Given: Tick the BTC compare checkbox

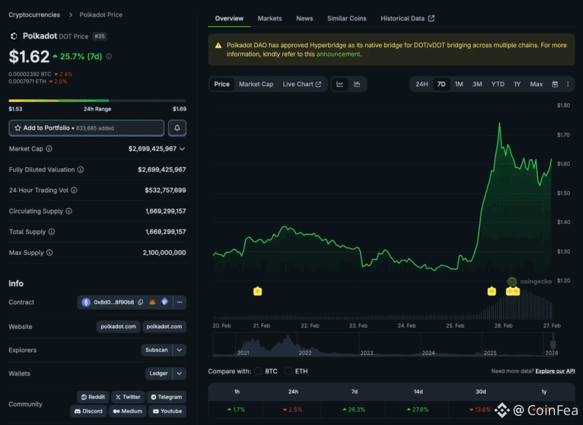Looking at the screenshot, I should [x=258, y=371].
